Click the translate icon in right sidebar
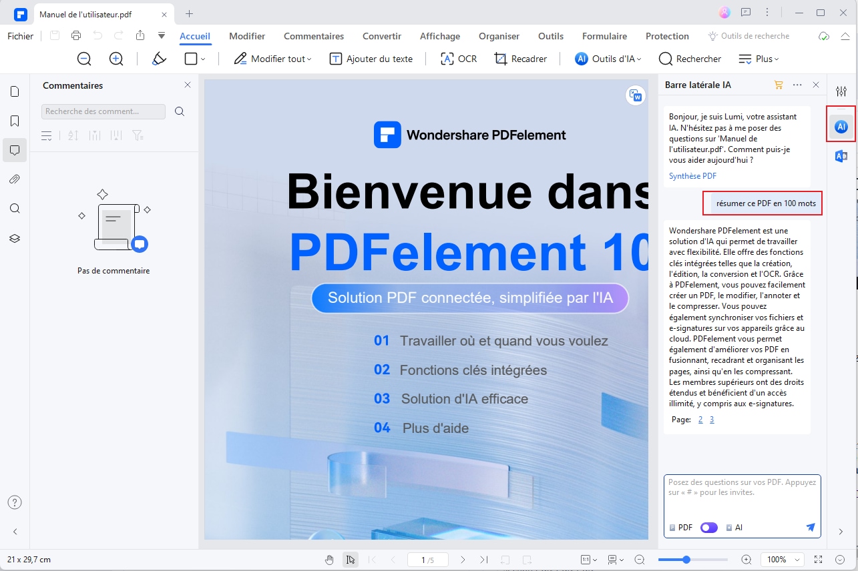The image size is (858, 571). (x=841, y=156)
